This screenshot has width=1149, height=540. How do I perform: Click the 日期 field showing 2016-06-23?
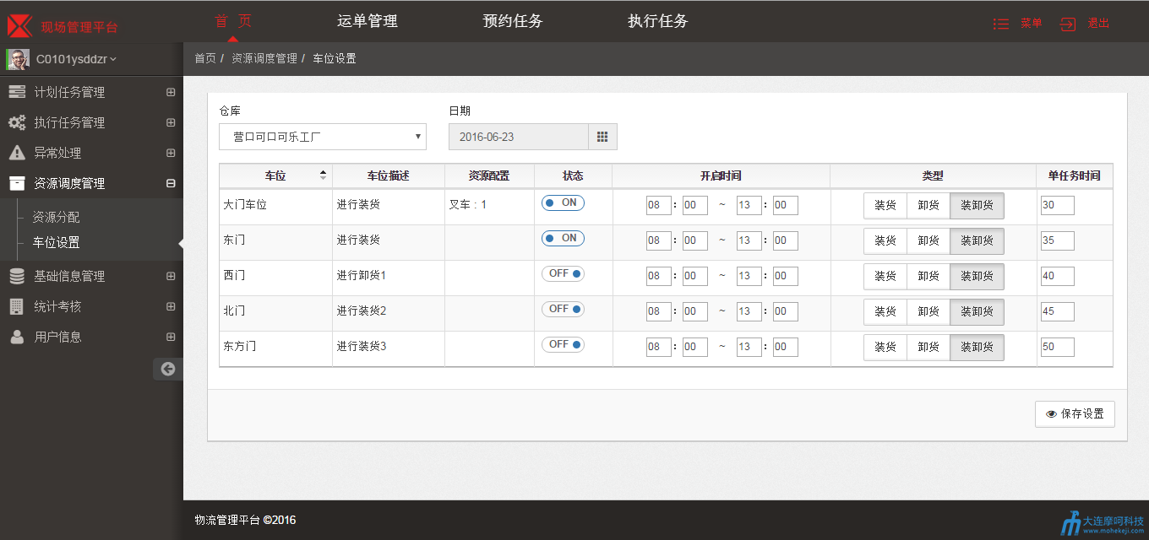click(x=518, y=137)
